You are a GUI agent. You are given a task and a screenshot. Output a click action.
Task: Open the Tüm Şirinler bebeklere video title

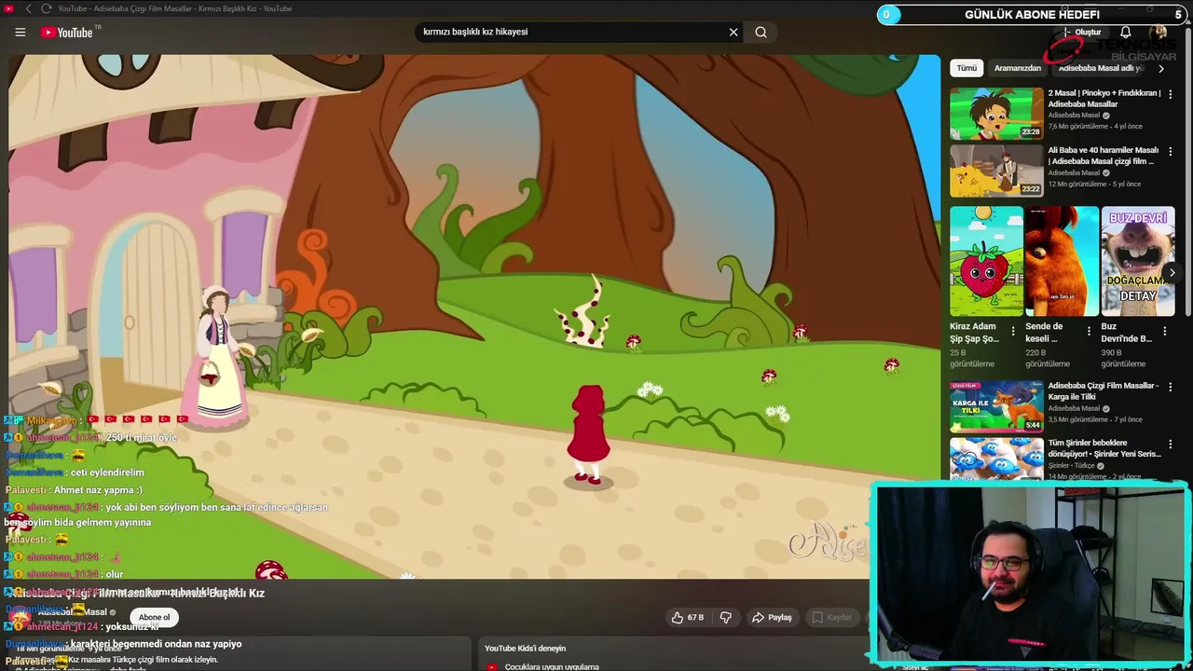pyautogui.click(x=1104, y=448)
